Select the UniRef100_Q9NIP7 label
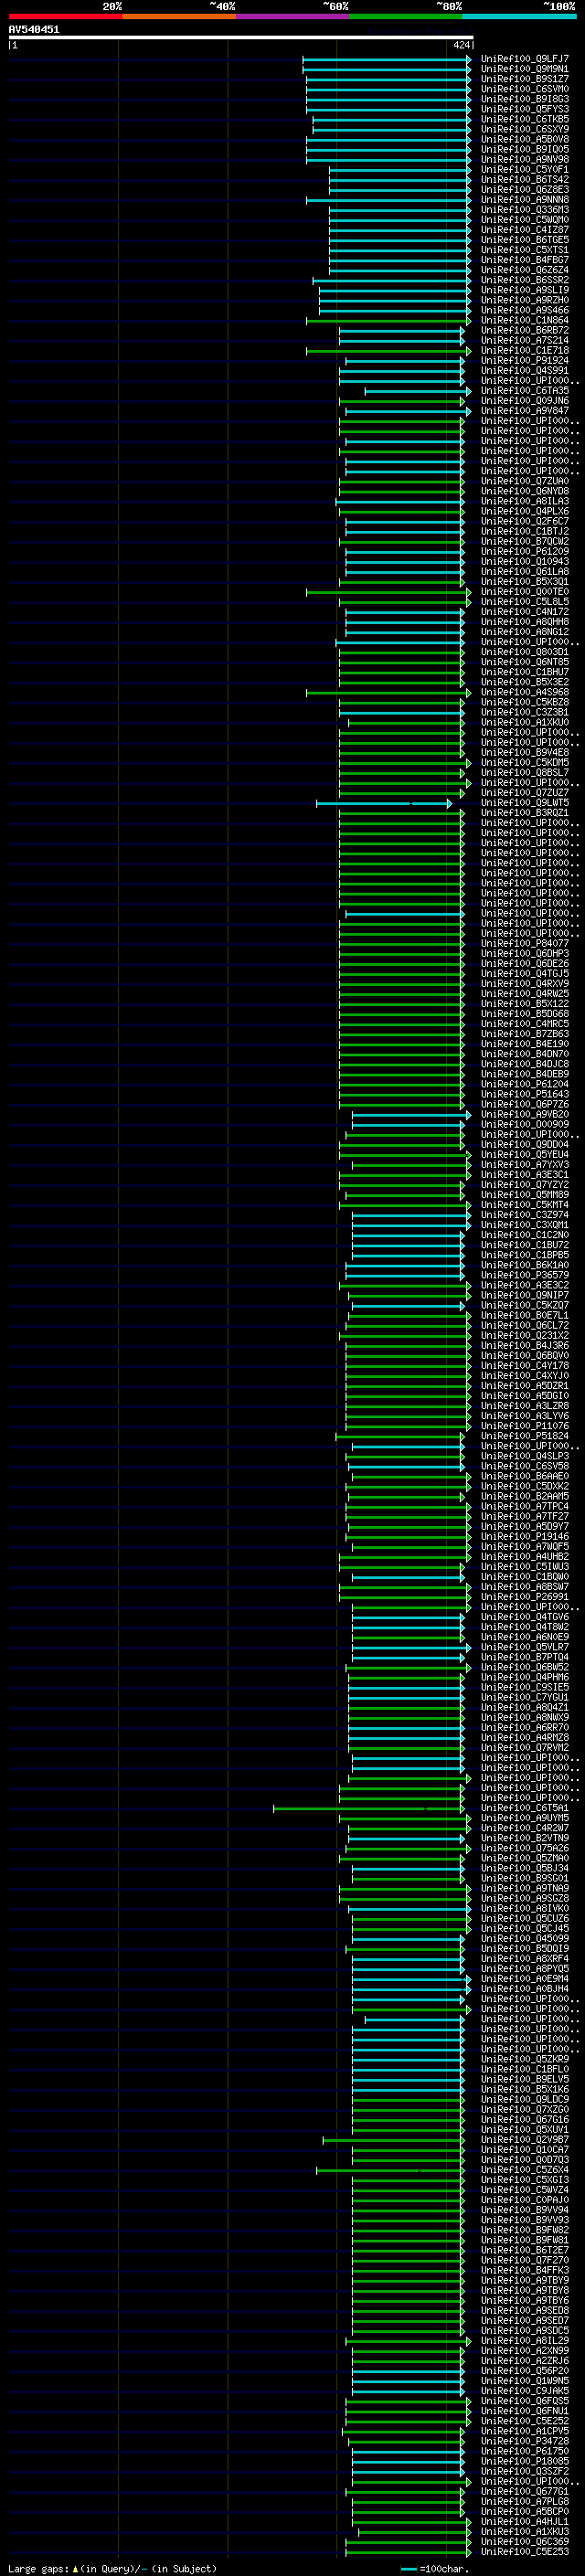The image size is (585, 2576). point(524,1295)
